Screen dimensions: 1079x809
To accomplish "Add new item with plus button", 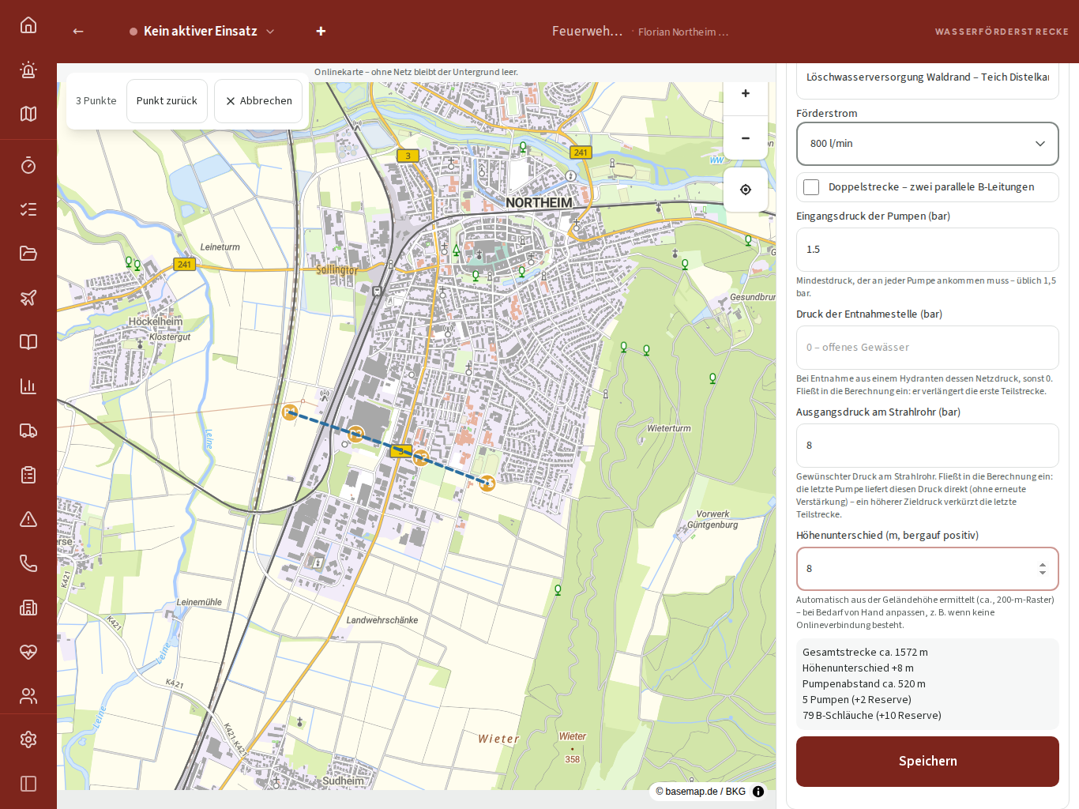I will point(321,32).
